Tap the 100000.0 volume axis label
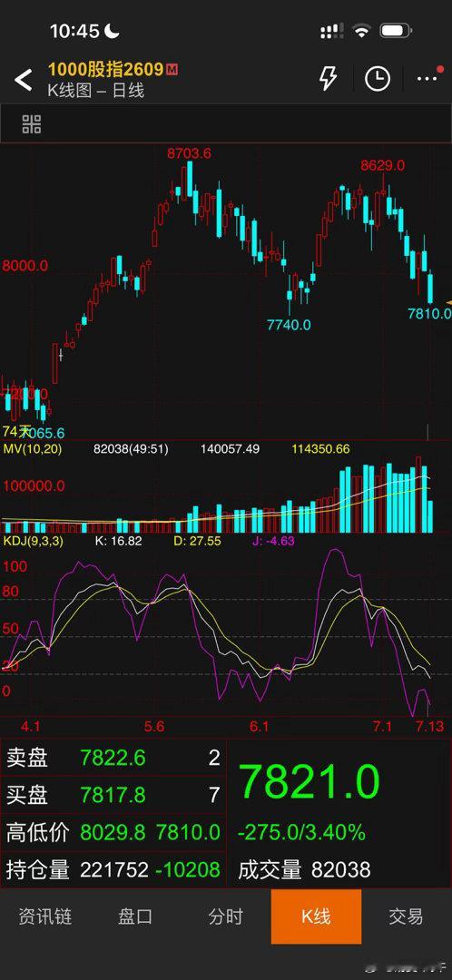 pyautogui.click(x=34, y=486)
